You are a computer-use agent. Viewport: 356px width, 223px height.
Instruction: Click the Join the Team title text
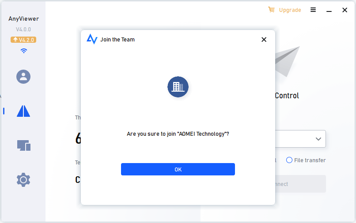tap(117, 40)
